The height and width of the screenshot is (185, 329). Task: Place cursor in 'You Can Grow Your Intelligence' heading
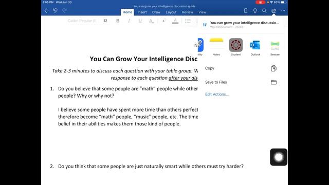[143, 59]
